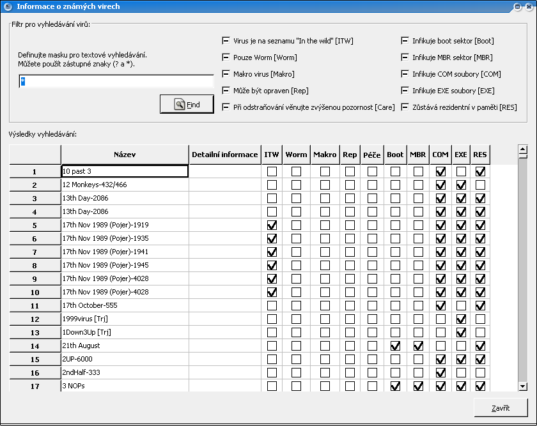Click the results vertical scrollbar track
Screen dimensions: 537x426
[523, 270]
